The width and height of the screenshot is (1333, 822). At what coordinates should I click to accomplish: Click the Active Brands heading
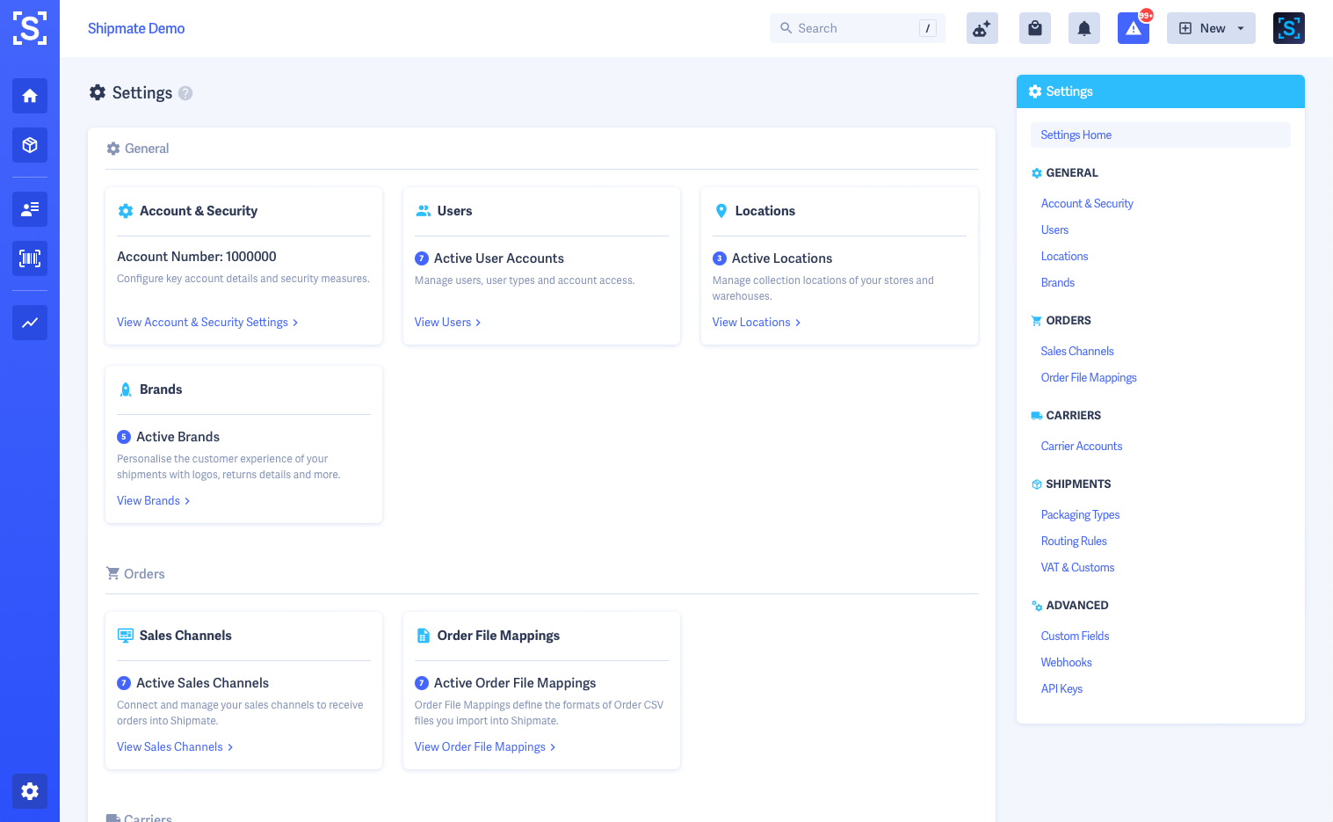coord(177,437)
